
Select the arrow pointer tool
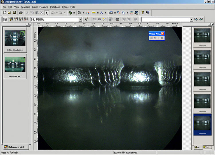point(47,13)
